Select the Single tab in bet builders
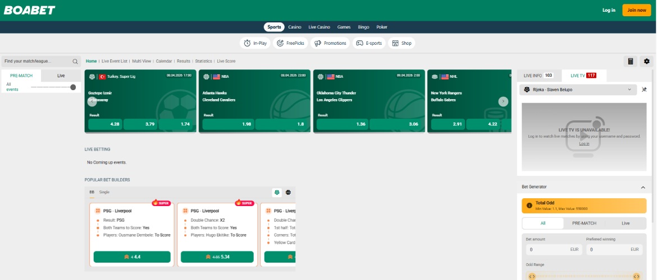Viewport: 657px width, 280px height. click(x=104, y=192)
